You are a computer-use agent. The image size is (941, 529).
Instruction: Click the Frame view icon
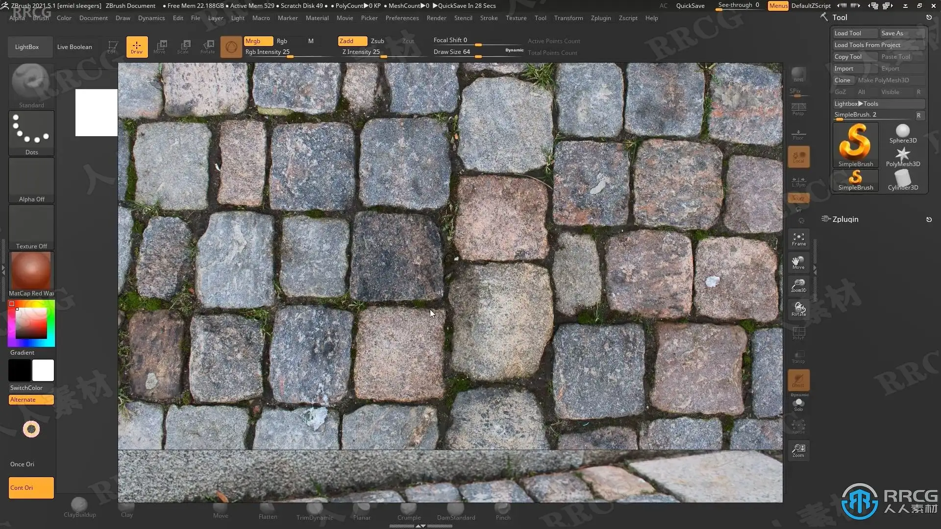pos(798,239)
